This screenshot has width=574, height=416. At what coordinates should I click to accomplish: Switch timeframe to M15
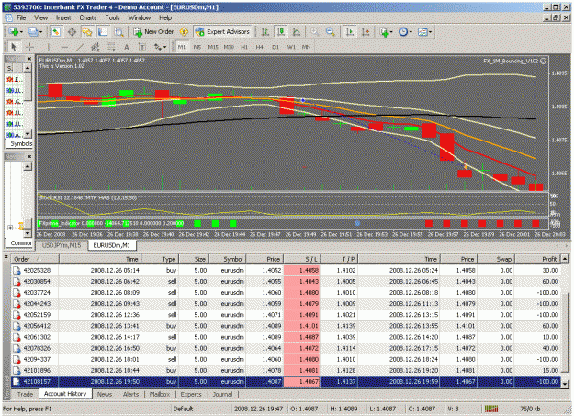pyautogui.click(x=213, y=47)
